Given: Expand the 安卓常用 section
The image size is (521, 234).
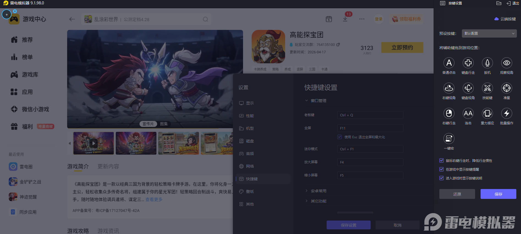Looking at the screenshot, I should pyautogui.click(x=316, y=191).
